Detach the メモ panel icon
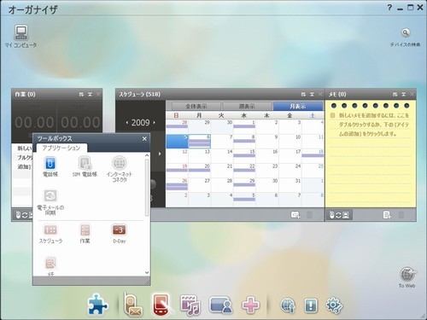The width and height of the screenshot is (427, 320). [395, 95]
